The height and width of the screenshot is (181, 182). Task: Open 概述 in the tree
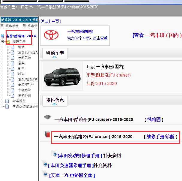[x=21, y=47]
